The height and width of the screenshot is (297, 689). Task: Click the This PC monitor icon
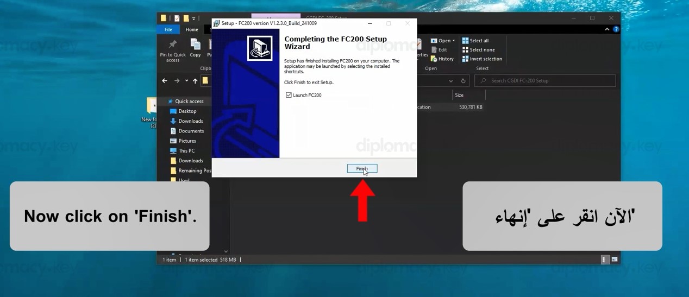tap(173, 151)
